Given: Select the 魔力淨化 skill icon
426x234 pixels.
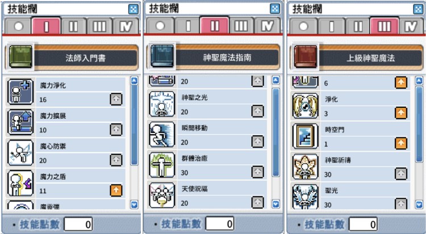Looking at the screenshot, I should [20, 92].
